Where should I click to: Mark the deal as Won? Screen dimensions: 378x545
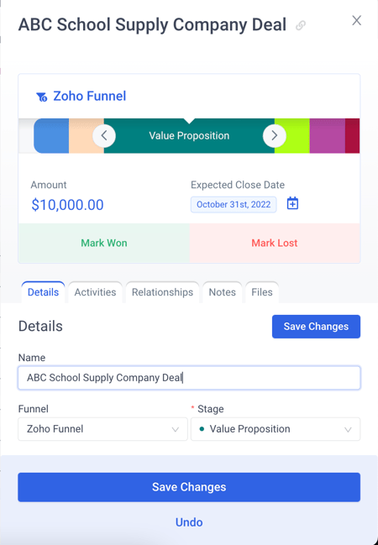pos(104,243)
